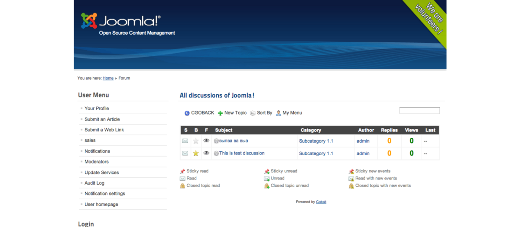Click envelope status icon for 'This is test discussion'
This screenshot has height=227, width=520.
[x=185, y=153]
